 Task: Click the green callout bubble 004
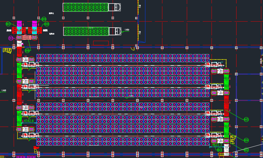tap(246, 140)
